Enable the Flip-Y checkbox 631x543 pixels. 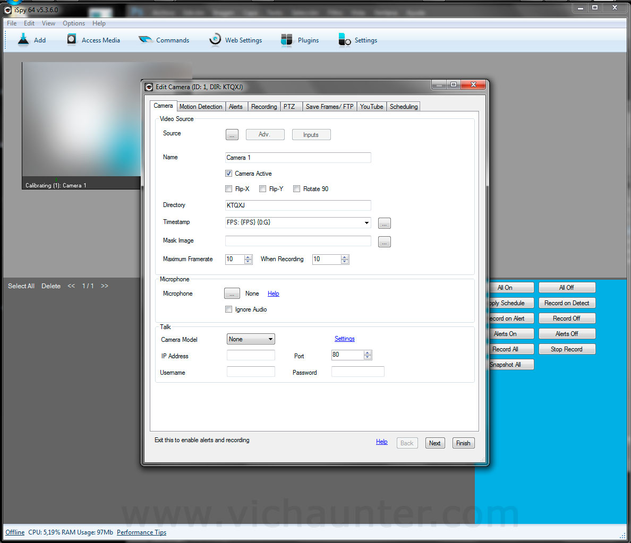coord(262,188)
